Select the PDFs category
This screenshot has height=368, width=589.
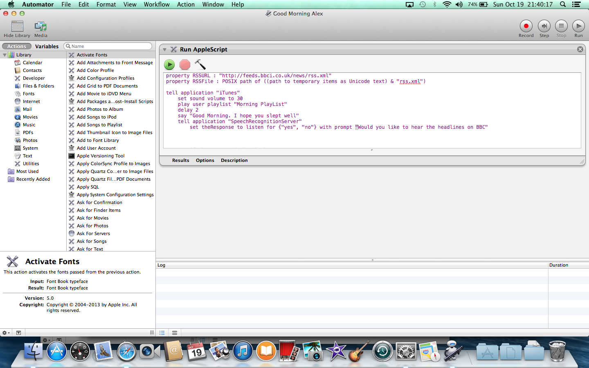pyautogui.click(x=28, y=132)
